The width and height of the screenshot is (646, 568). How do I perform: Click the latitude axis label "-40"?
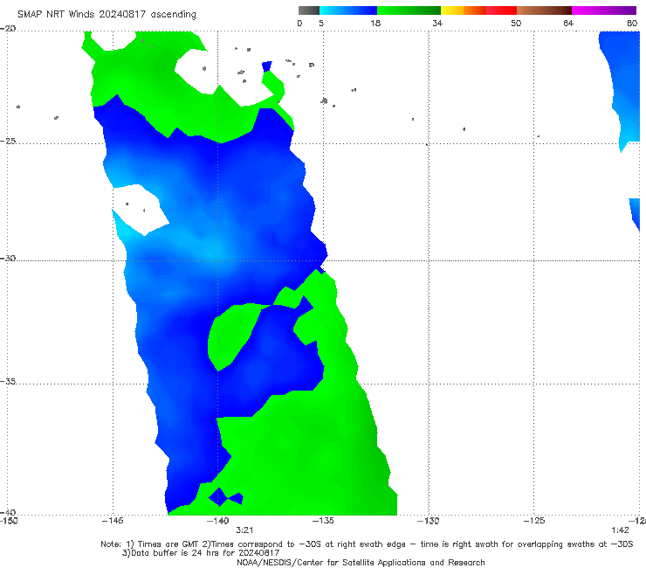(x=8, y=512)
